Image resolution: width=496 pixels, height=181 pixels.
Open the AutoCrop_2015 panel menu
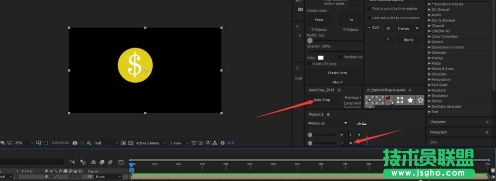pyautogui.click(x=339, y=90)
